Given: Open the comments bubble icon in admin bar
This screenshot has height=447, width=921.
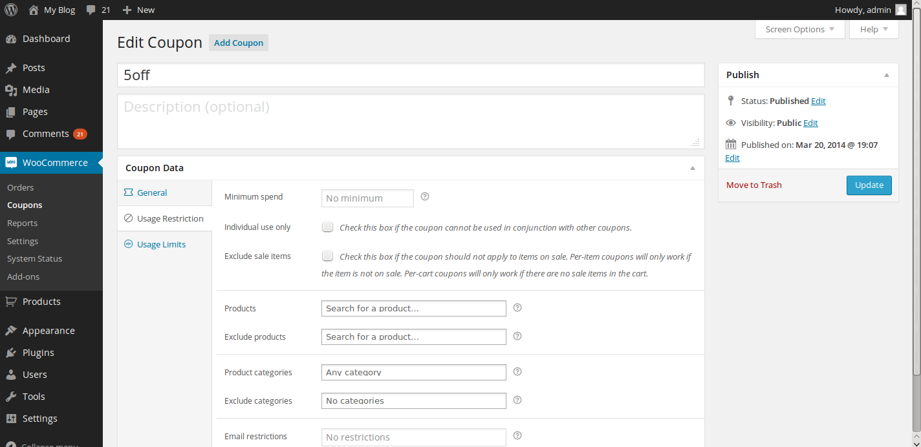Looking at the screenshot, I should (91, 10).
